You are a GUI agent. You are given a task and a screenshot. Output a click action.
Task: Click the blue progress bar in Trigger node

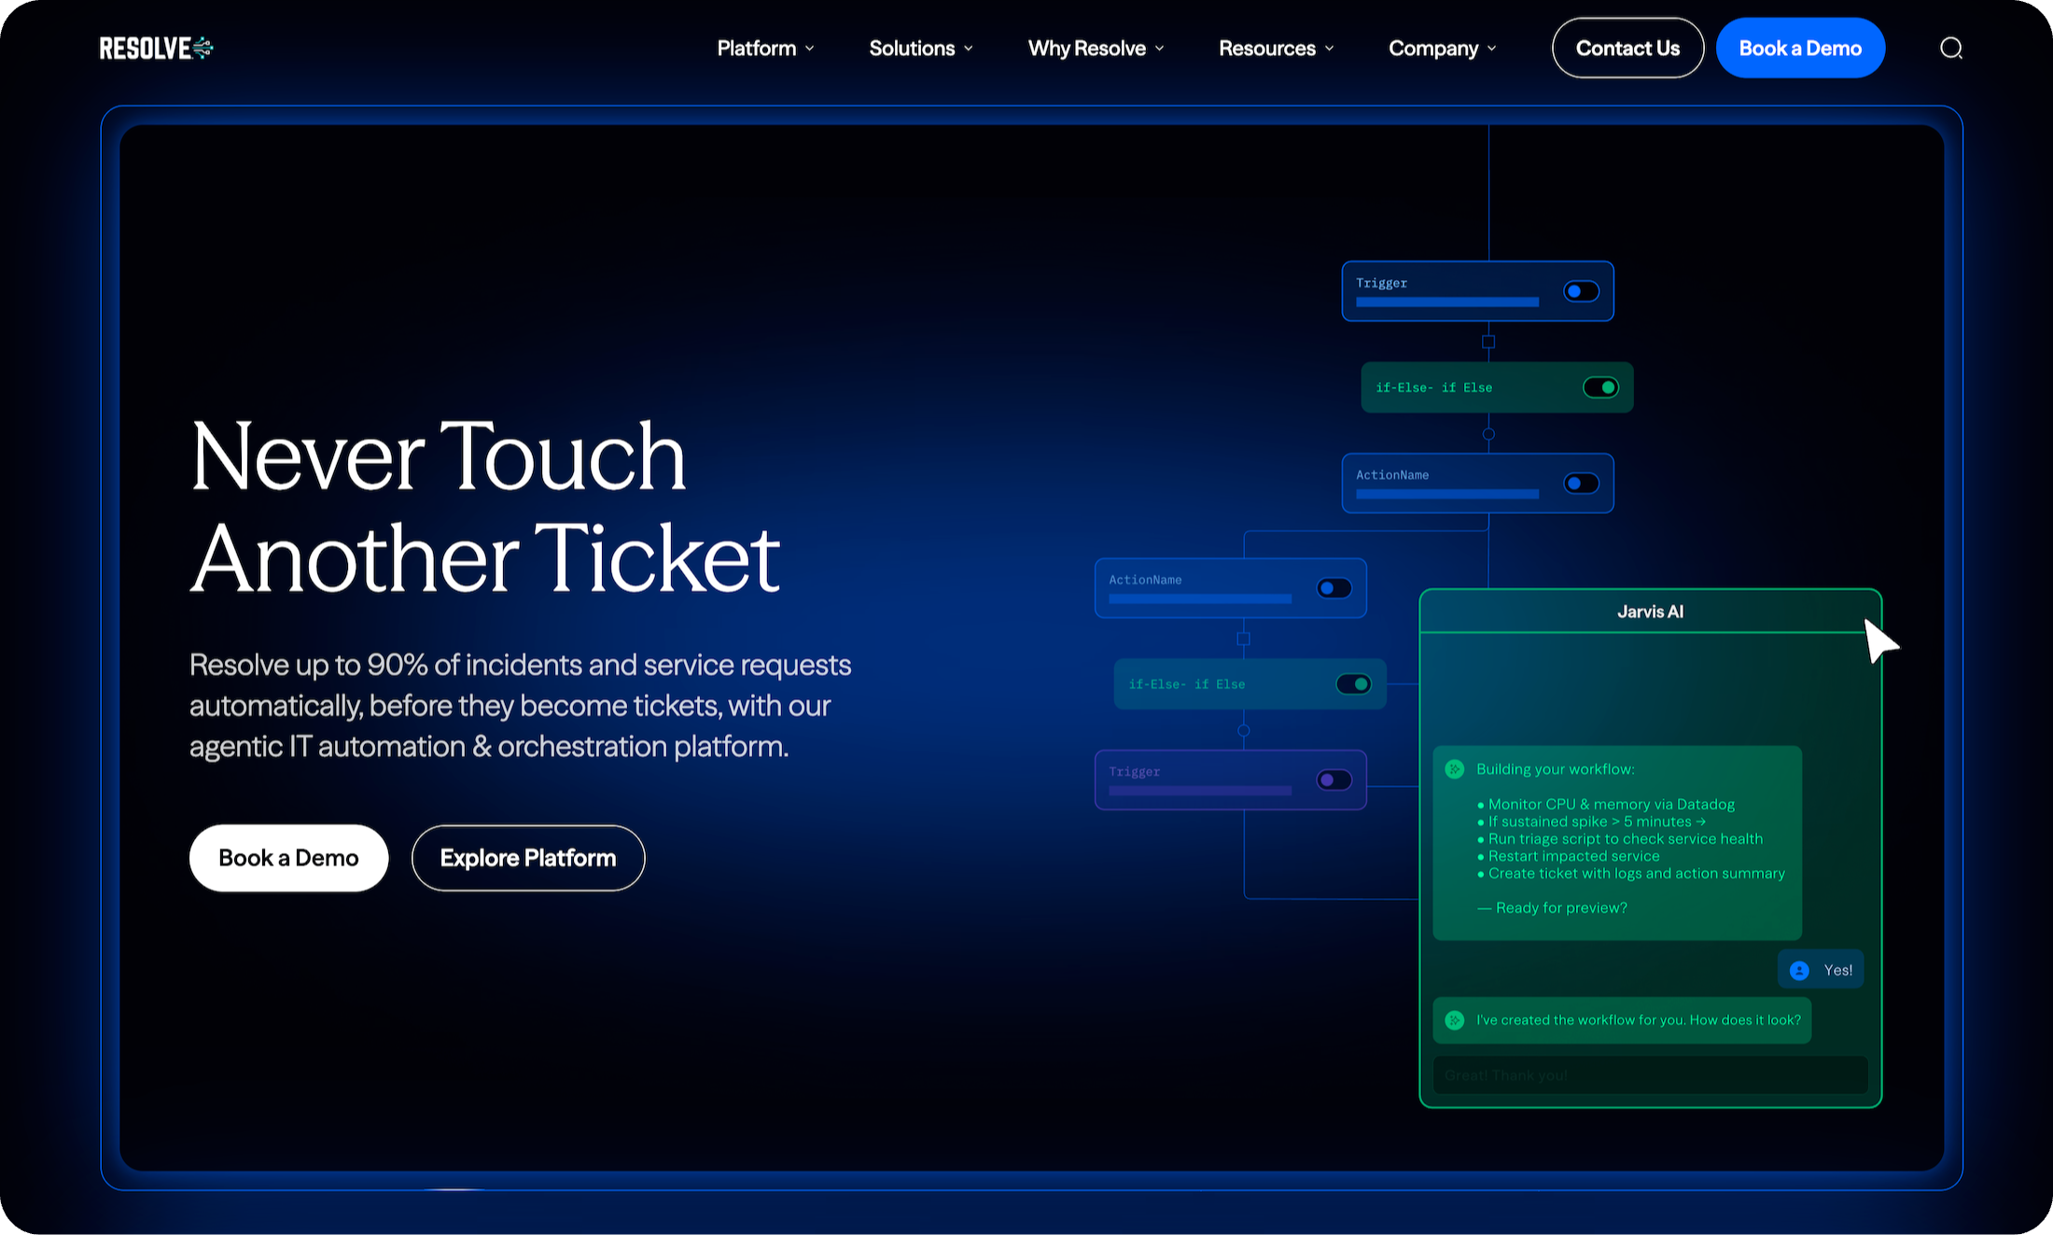[1446, 302]
